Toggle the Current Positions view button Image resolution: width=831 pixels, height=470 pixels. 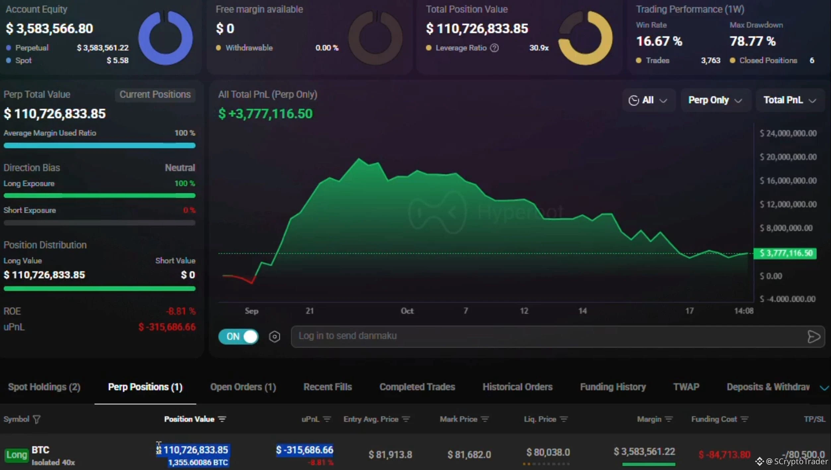pos(155,94)
